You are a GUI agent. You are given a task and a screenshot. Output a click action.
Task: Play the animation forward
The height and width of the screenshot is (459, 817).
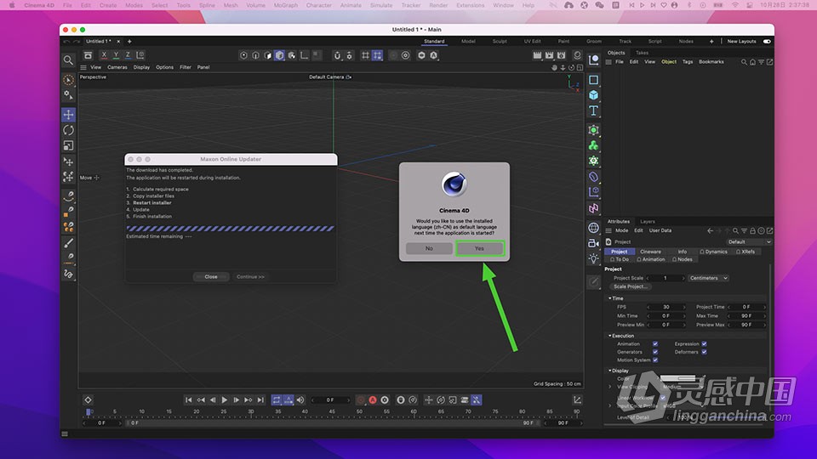225,399
